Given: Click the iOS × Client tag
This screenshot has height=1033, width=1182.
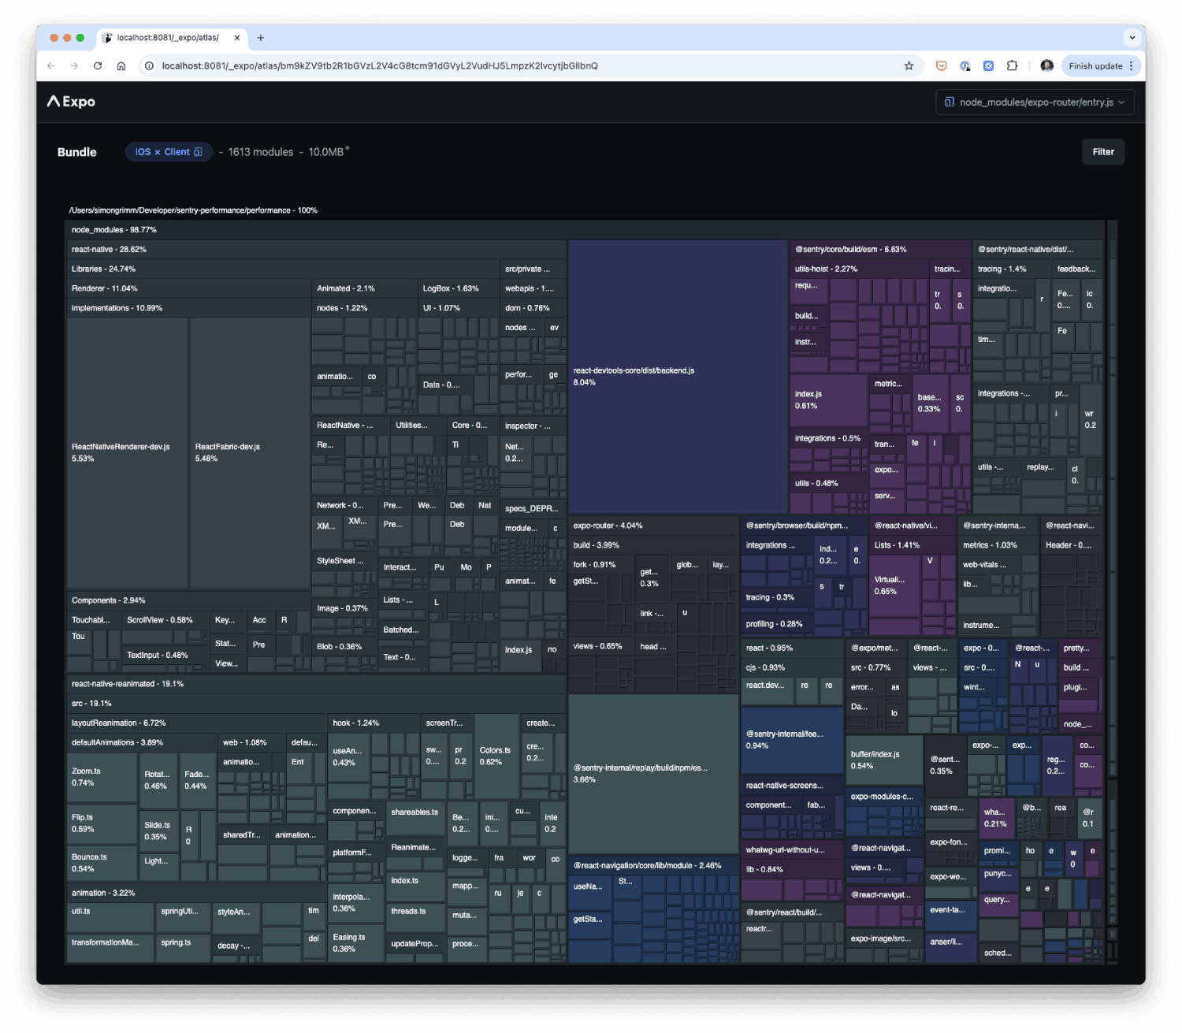Looking at the screenshot, I should pos(169,152).
